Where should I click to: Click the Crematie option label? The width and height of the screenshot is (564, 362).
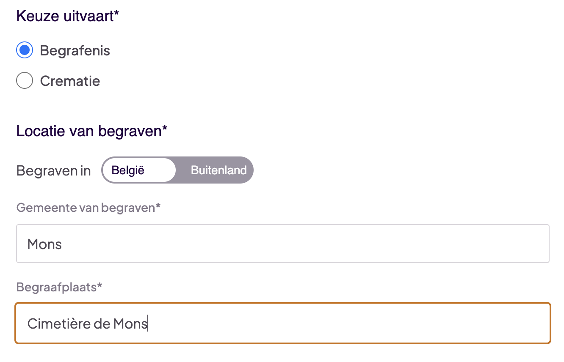point(70,81)
